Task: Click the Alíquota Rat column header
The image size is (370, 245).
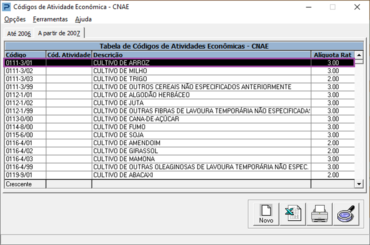Action: pos(333,55)
